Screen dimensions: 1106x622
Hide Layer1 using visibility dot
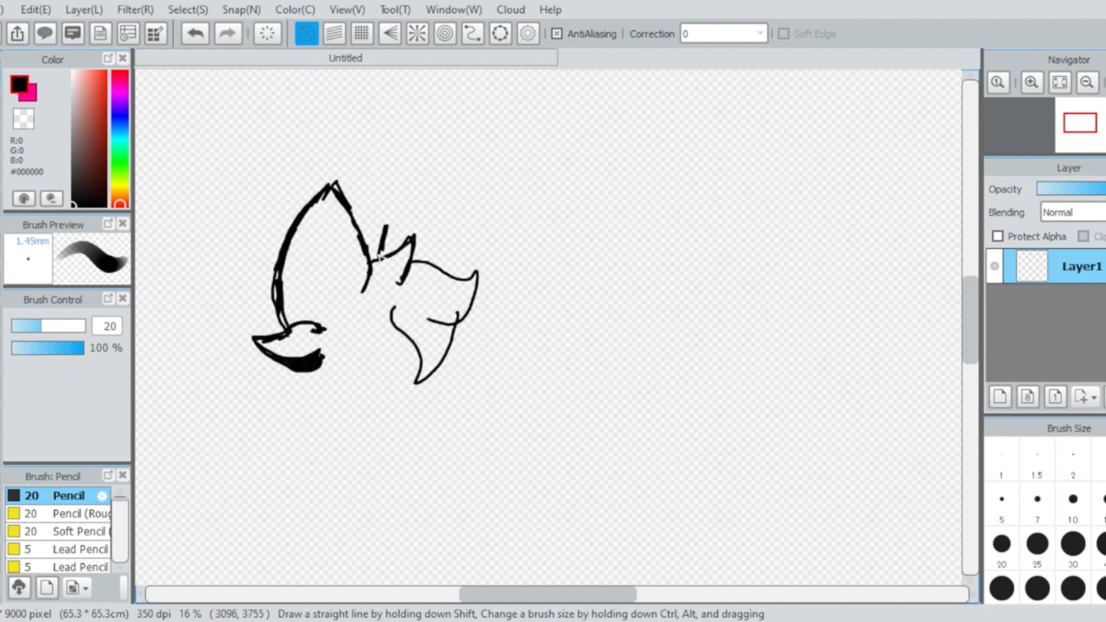coord(994,266)
